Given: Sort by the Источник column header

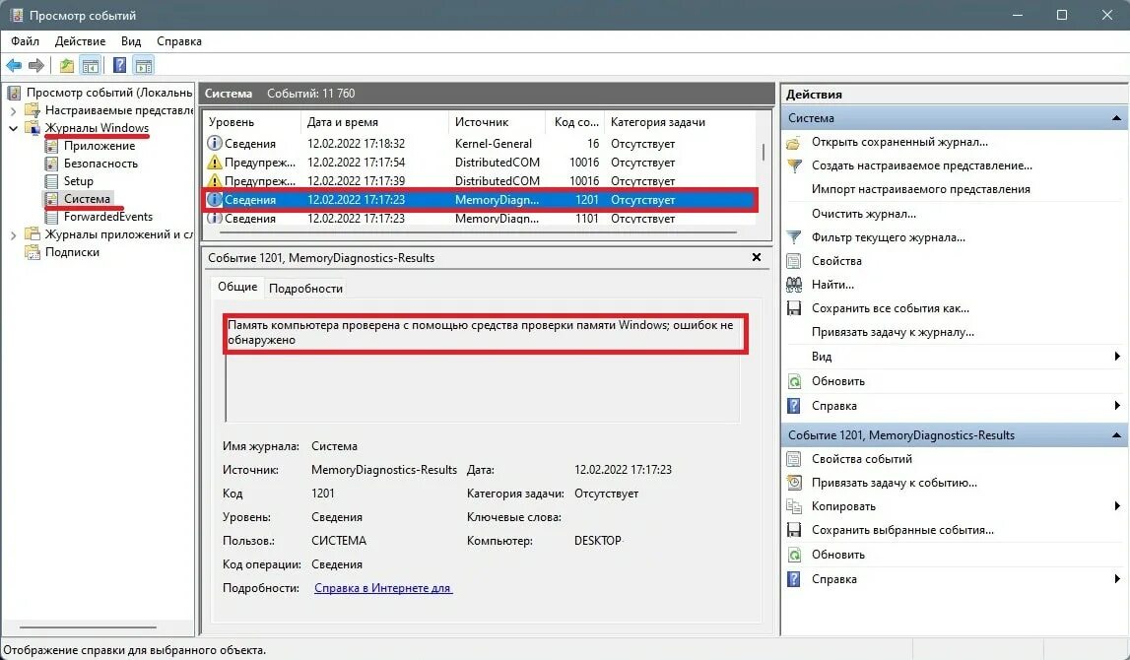Looking at the screenshot, I should point(496,122).
